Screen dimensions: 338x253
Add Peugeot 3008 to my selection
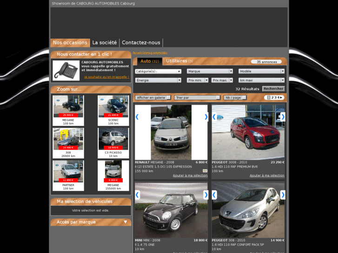pyautogui.click(x=267, y=175)
